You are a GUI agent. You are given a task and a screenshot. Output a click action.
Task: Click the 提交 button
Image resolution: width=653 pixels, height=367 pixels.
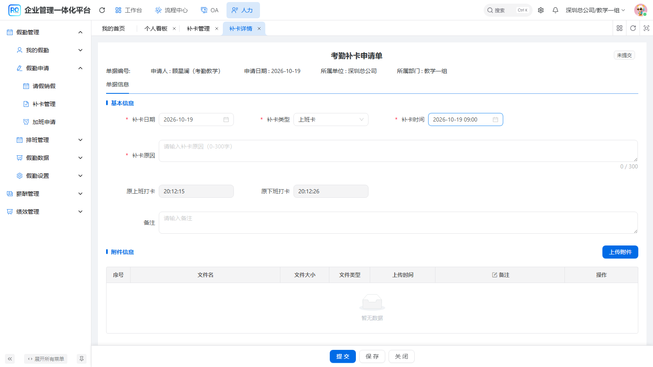(343, 356)
